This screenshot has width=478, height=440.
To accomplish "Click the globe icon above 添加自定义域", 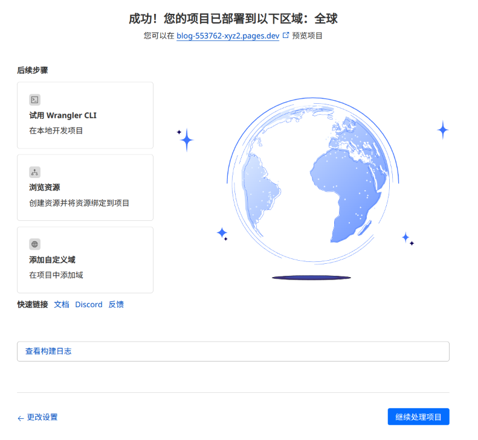I will 35,244.
